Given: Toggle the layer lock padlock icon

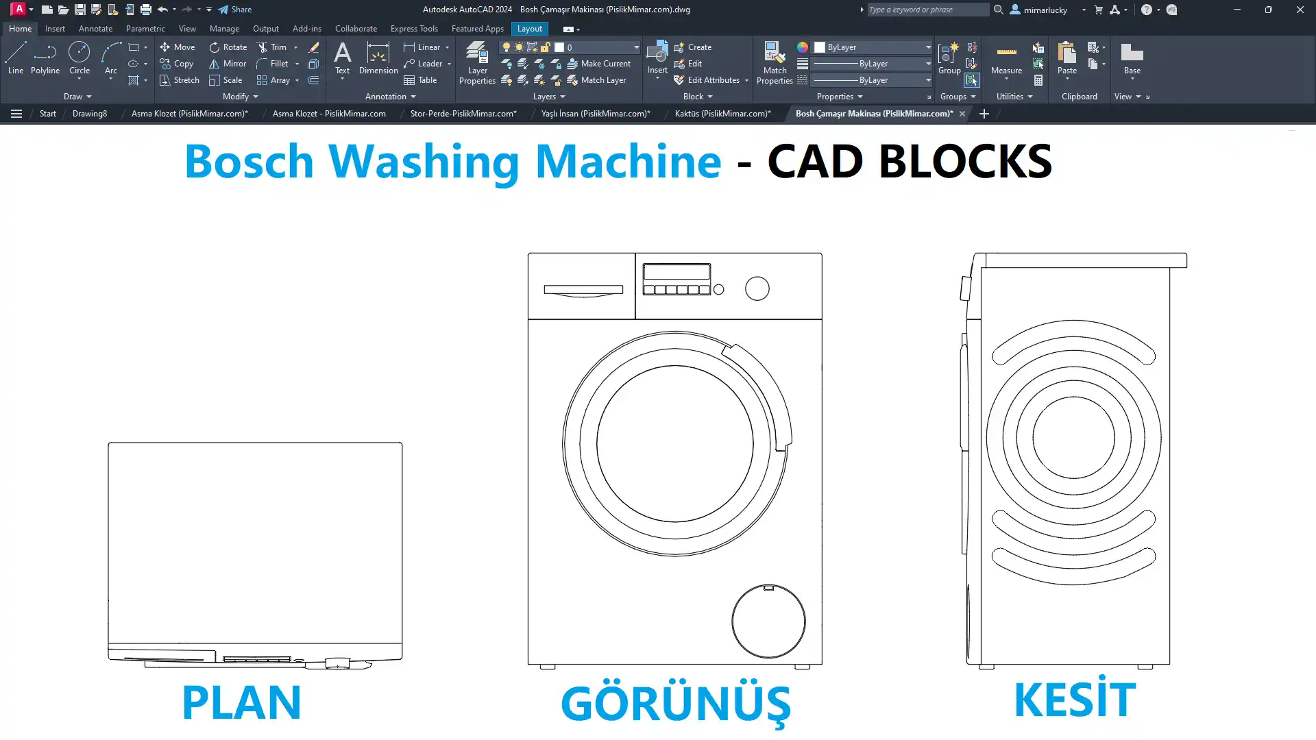Looking at the screenshot, I should pyautogui.click(x=546, y=47).
